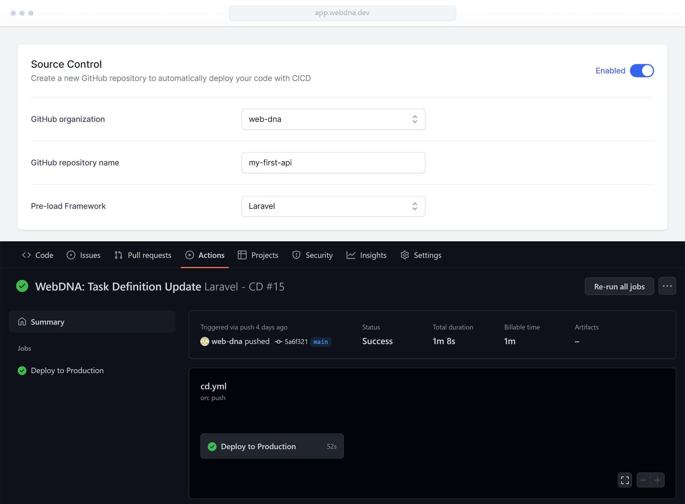Open the Pre-load Framework dropdown

pos(333,206)
